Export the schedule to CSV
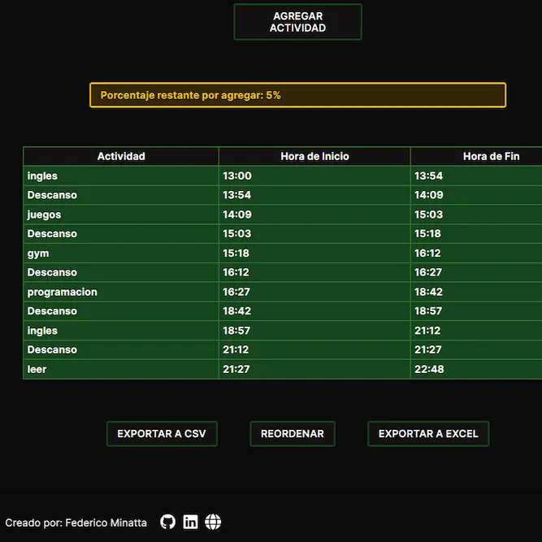This screenshot has height=542, width=542. coord(162,433)
